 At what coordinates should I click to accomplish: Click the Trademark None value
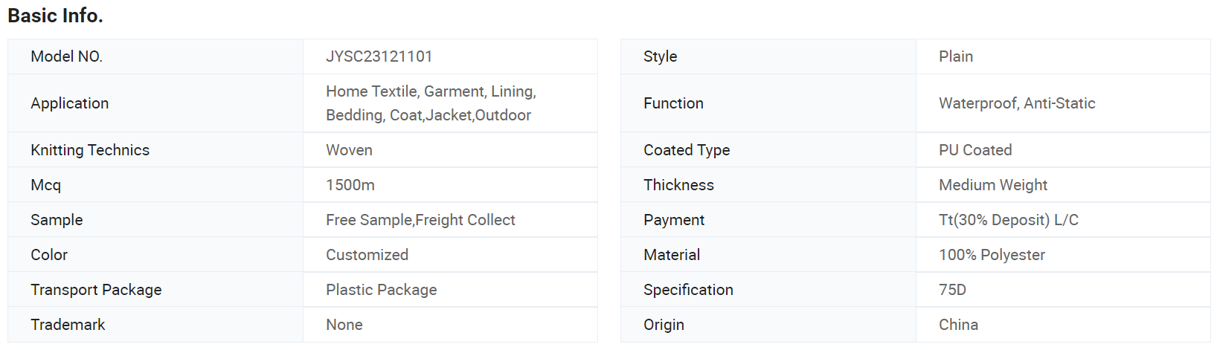point(344,325)
